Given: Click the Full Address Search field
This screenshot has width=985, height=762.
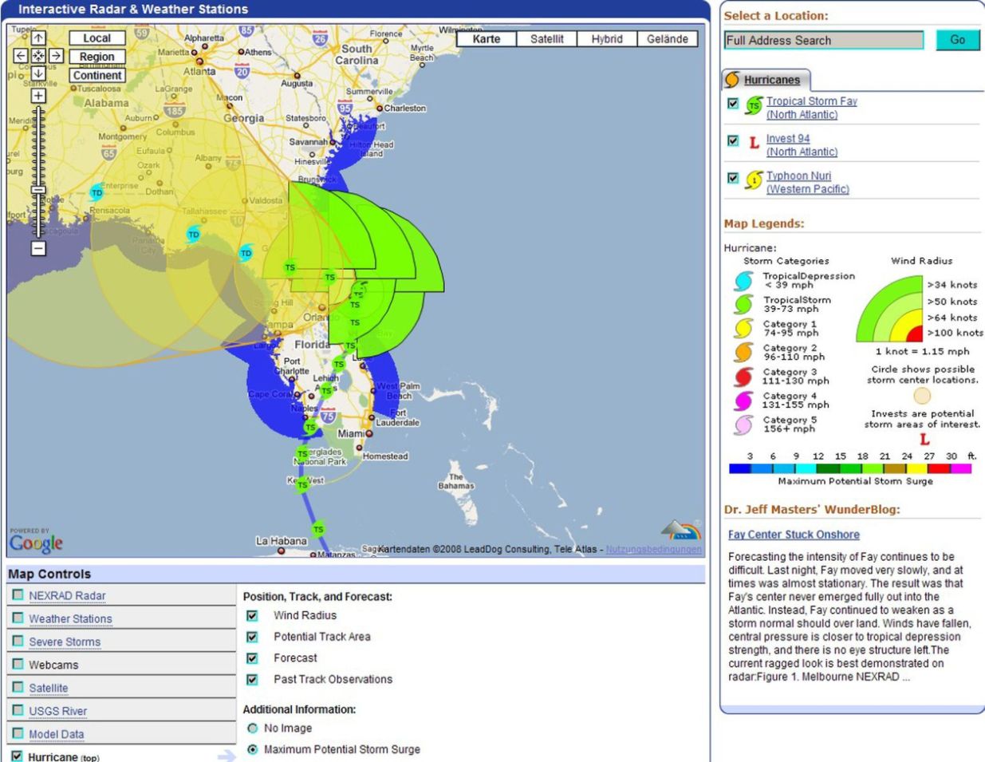Looking at the screenshot, I should pyautogui.click(x=824, y=40).
